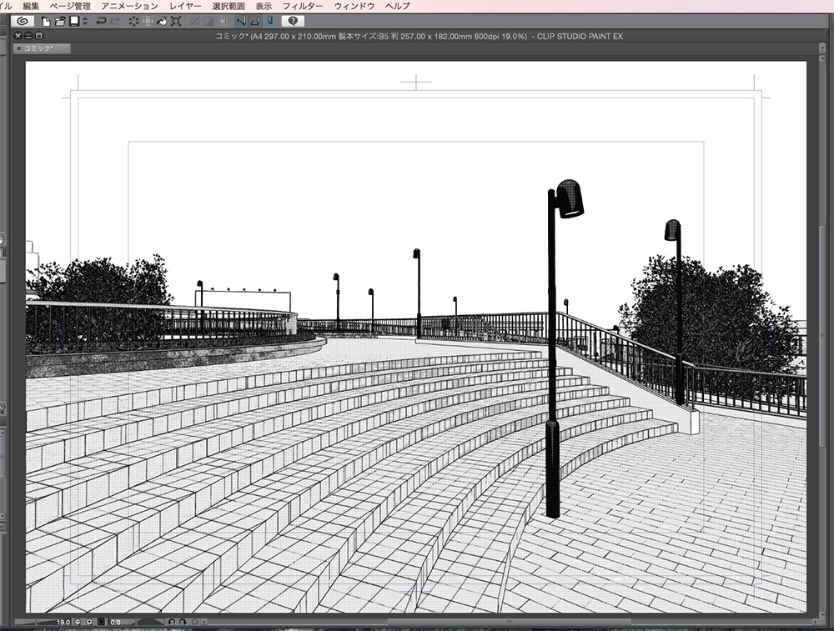Open the 表示 menu
Image resolution: width=834 pixels, height=631 pixels.
pyautogui.click(x=264, y=7)
